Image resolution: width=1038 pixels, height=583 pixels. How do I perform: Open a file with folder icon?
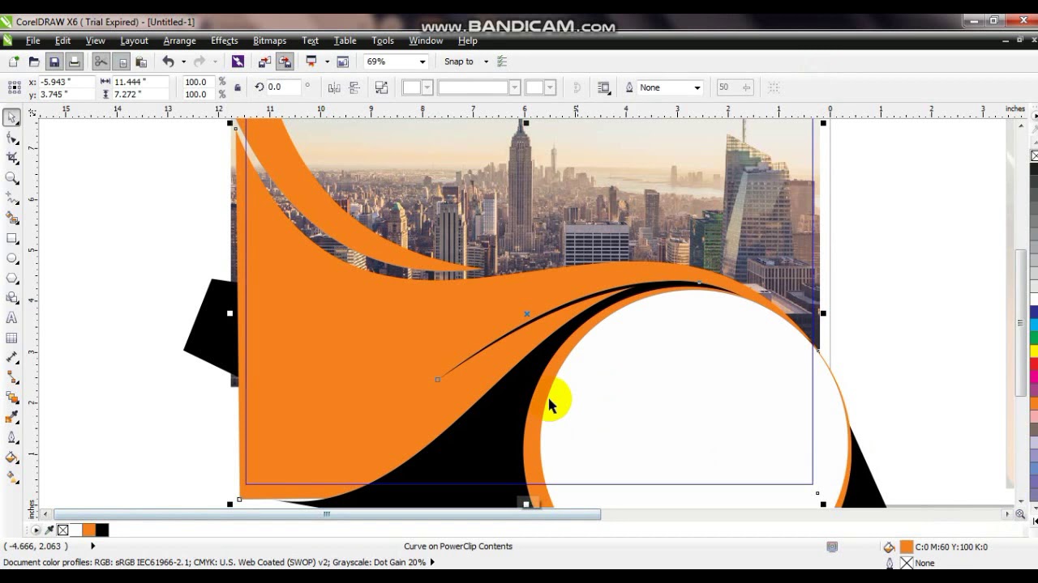[34, 62]
